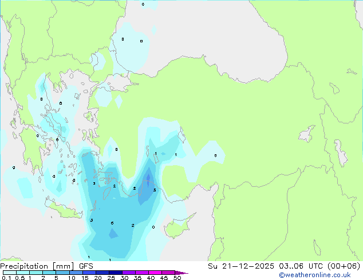Pick the 20–25 mm legend color box
The height and width of the screenshot is (280, 363).
click(x=102, y=273)
